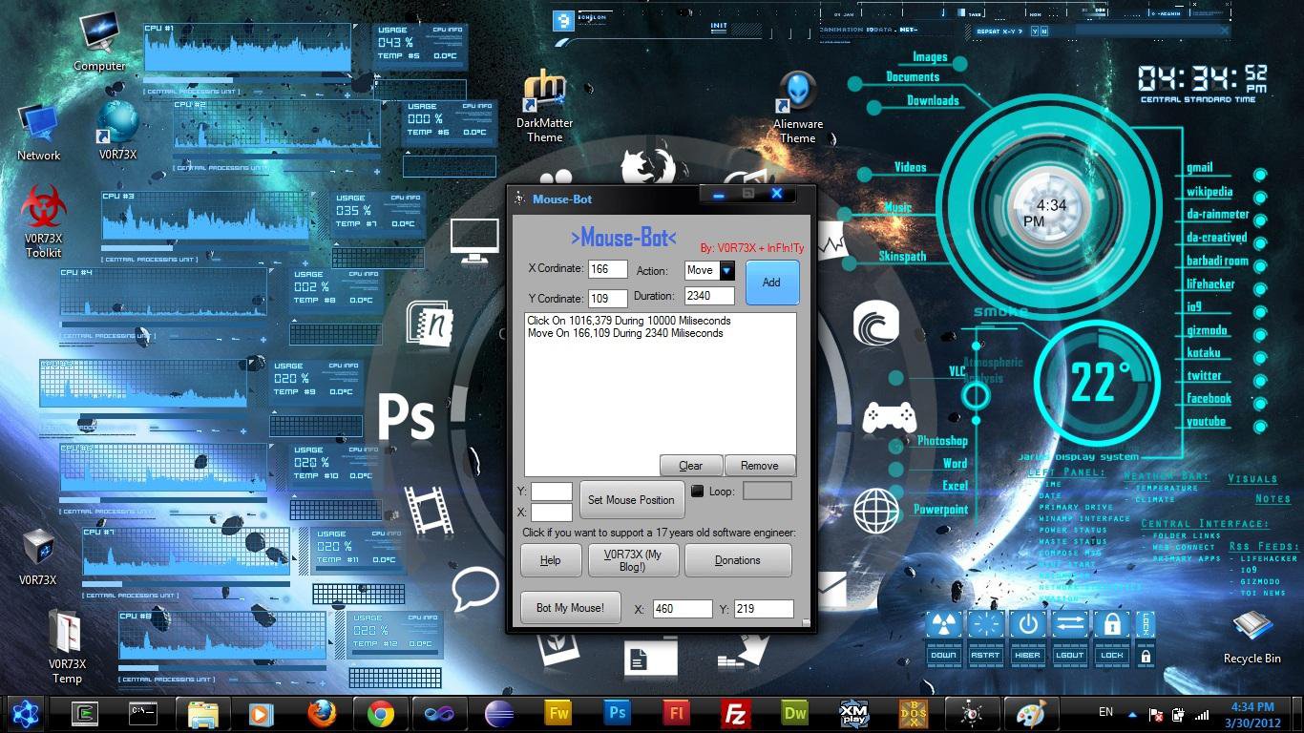The image size is (1304, 733).
Task: Click the gamepad icon on the dock
Action: (889, 417)
